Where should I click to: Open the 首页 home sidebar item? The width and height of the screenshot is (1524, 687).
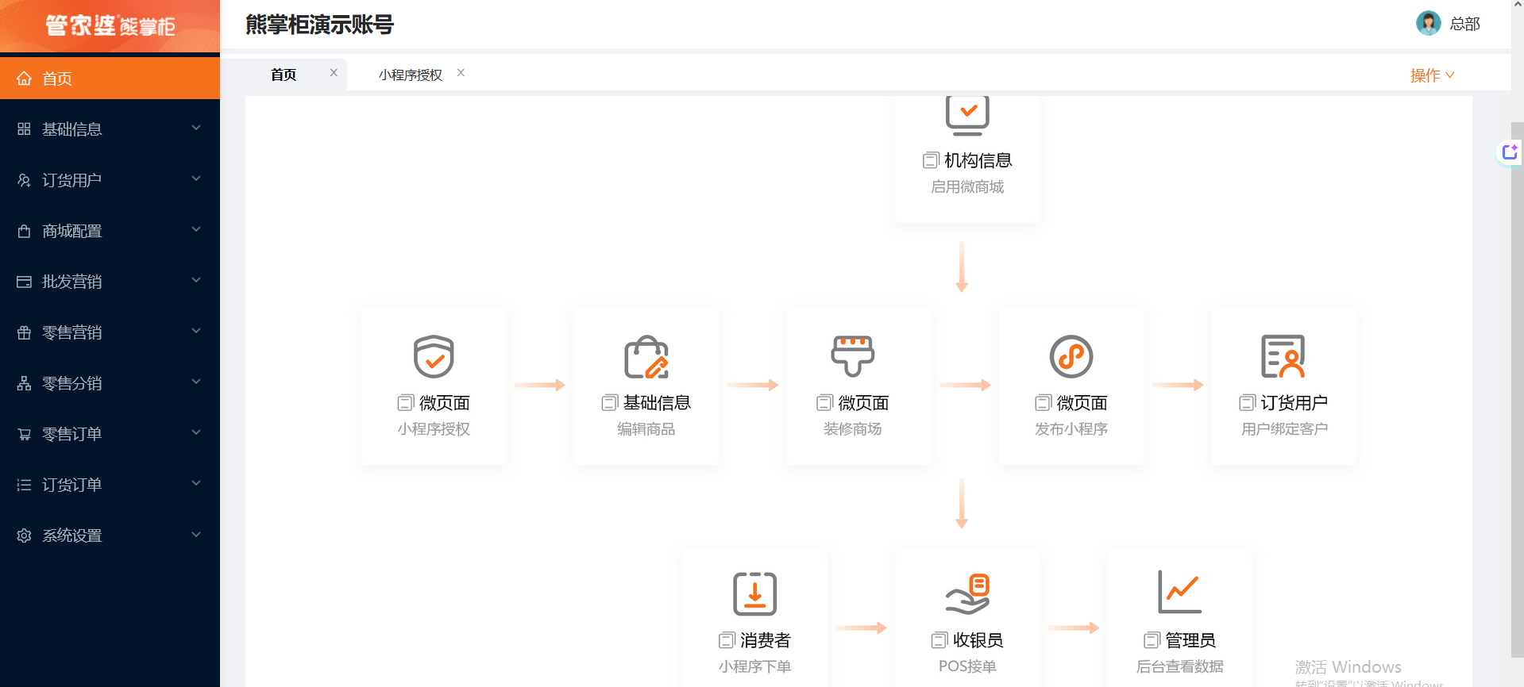110,78
